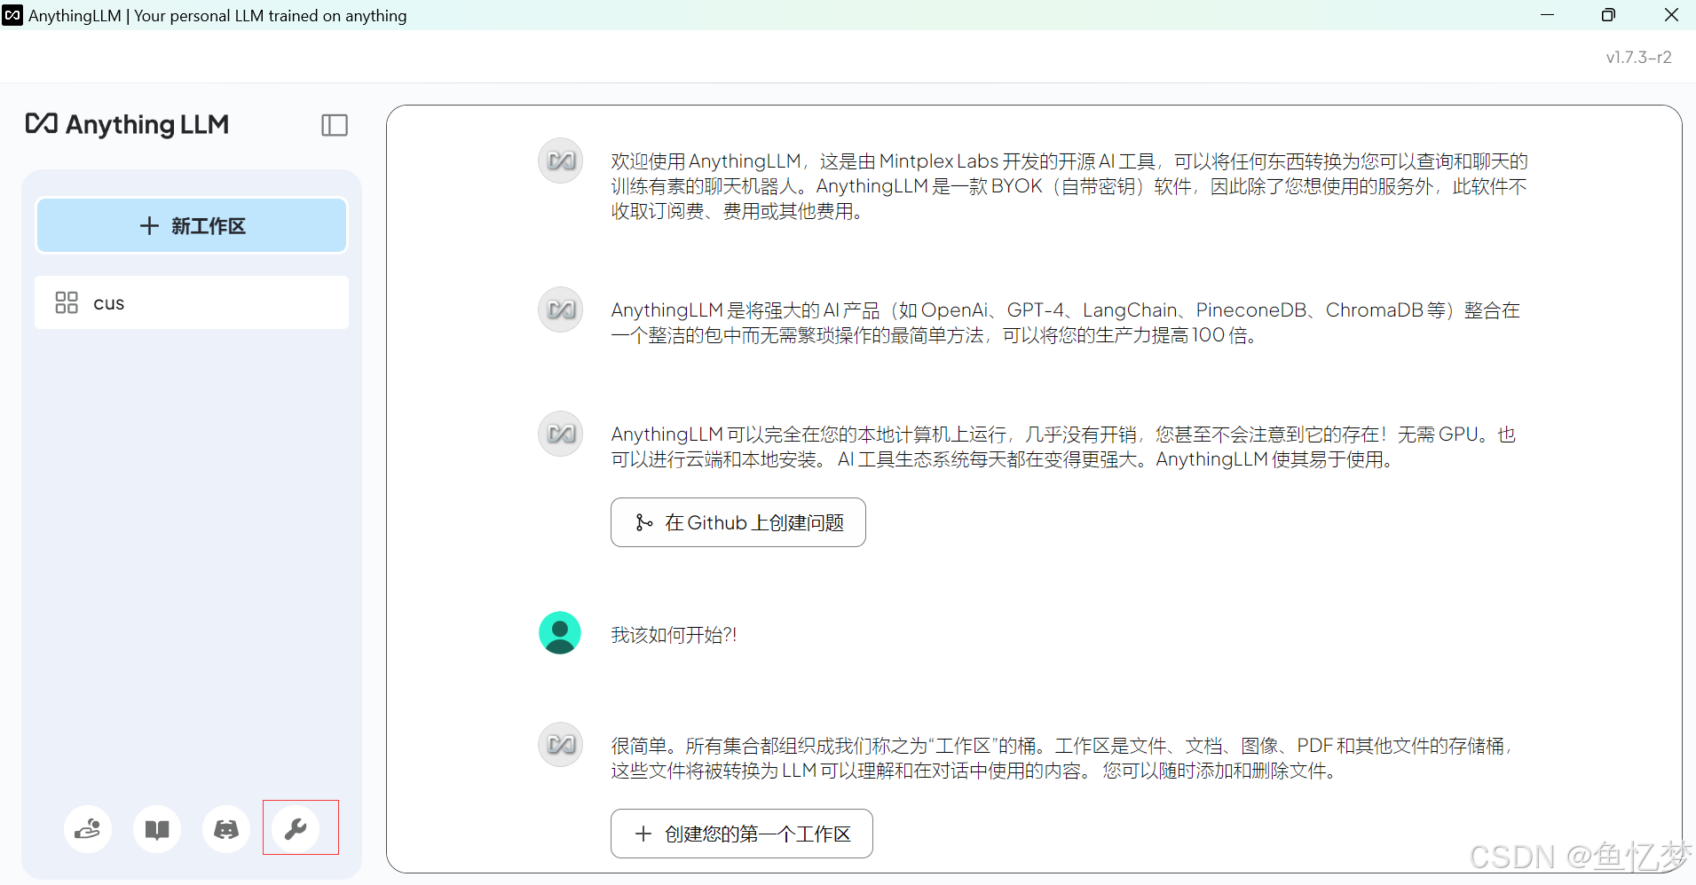
Task: Toggle the sidebar collapse icon
Action: point(335,125)
